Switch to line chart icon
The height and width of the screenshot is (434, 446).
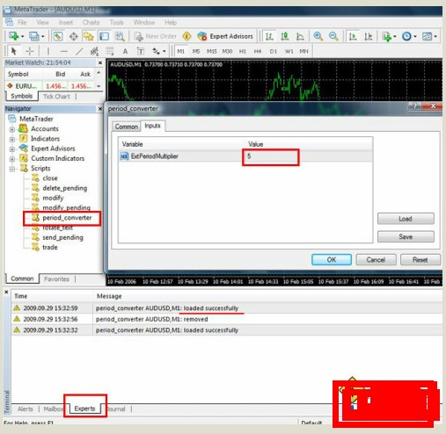point(300,36)
